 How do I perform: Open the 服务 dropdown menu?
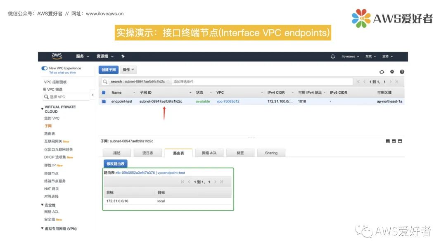(83, 56)
